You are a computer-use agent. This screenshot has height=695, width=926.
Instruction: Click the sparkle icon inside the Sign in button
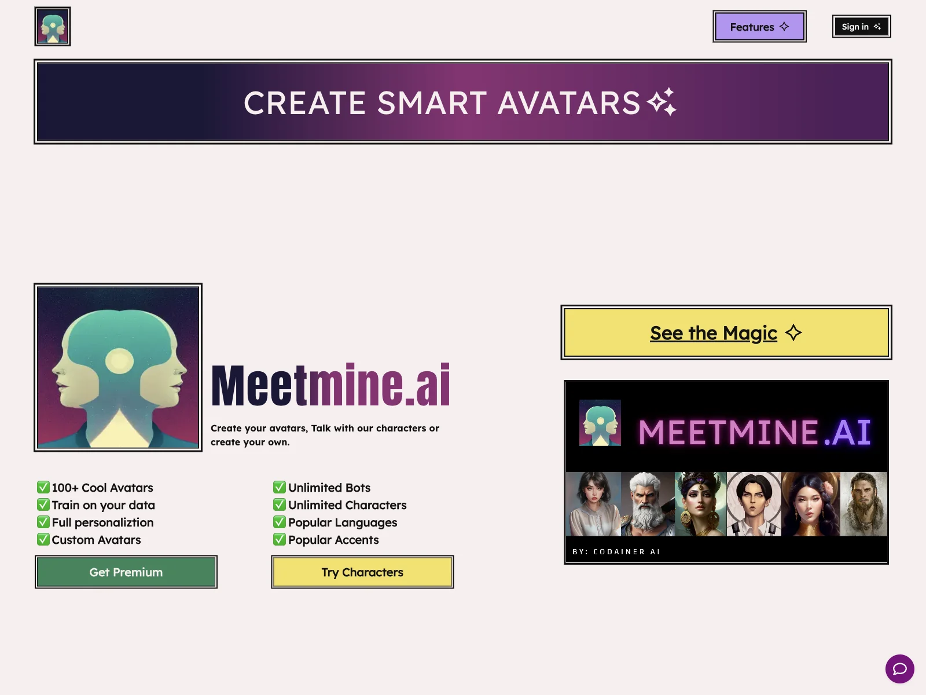point(877,27)
